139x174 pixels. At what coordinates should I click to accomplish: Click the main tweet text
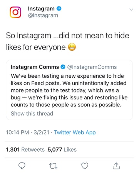point(67,41)
